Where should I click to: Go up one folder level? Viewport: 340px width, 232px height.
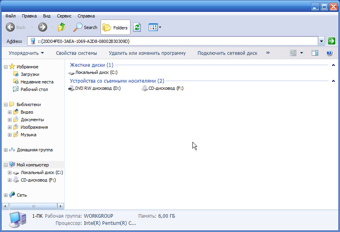pos(62,27)
